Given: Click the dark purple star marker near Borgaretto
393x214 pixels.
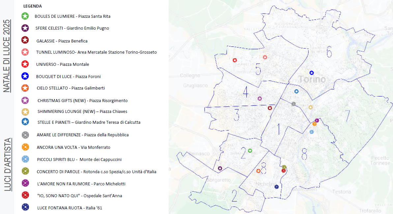Looking at the screenshot, I should pos(220,168).
